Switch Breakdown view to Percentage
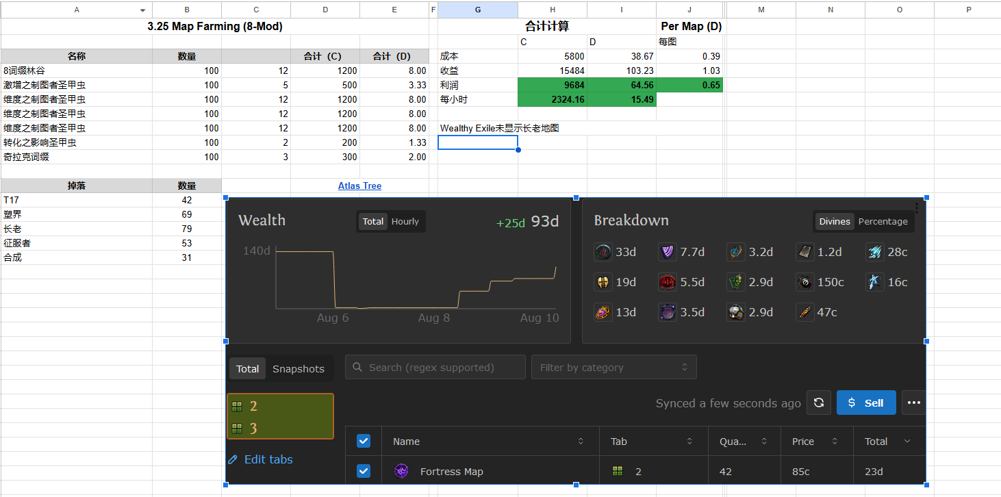1001x497 pixels. [x=883, y=221]
